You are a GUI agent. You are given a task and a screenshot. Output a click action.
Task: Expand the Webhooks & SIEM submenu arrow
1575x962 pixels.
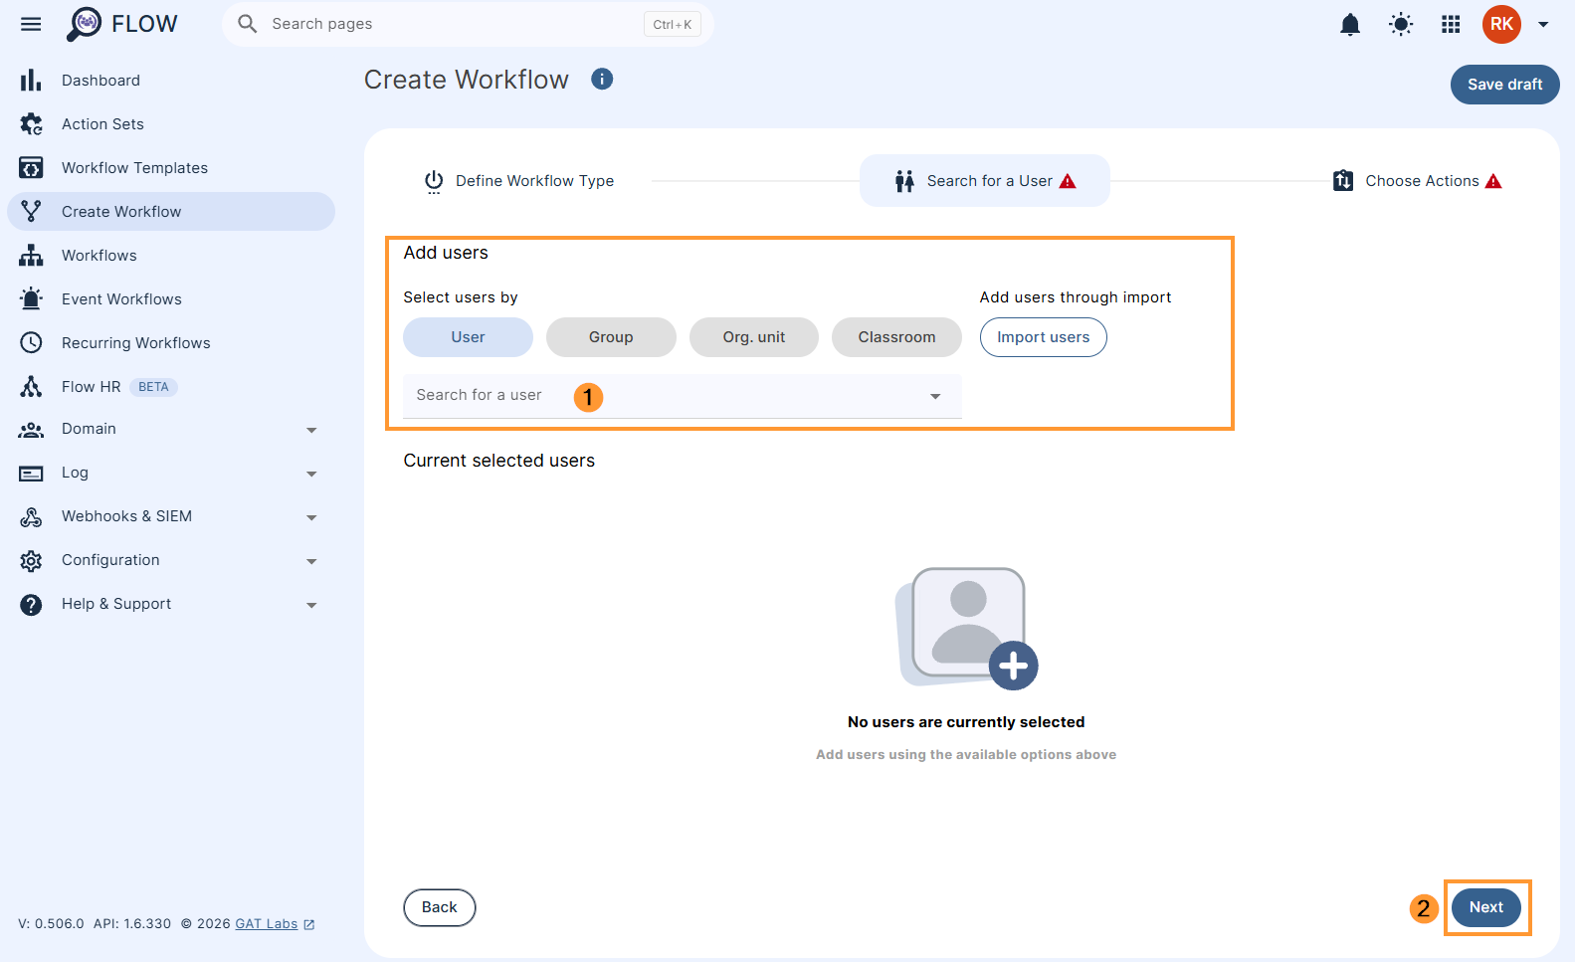coord(311,518)
